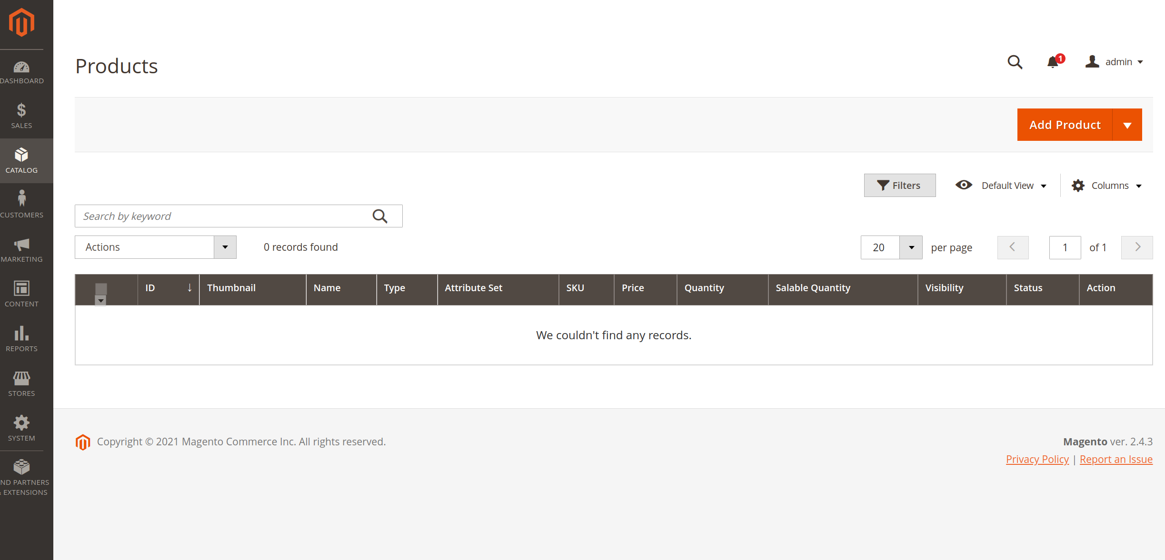Screen dimensions: 1165x560
Task: Open the notifications bell
Action: pos(1052,62)
